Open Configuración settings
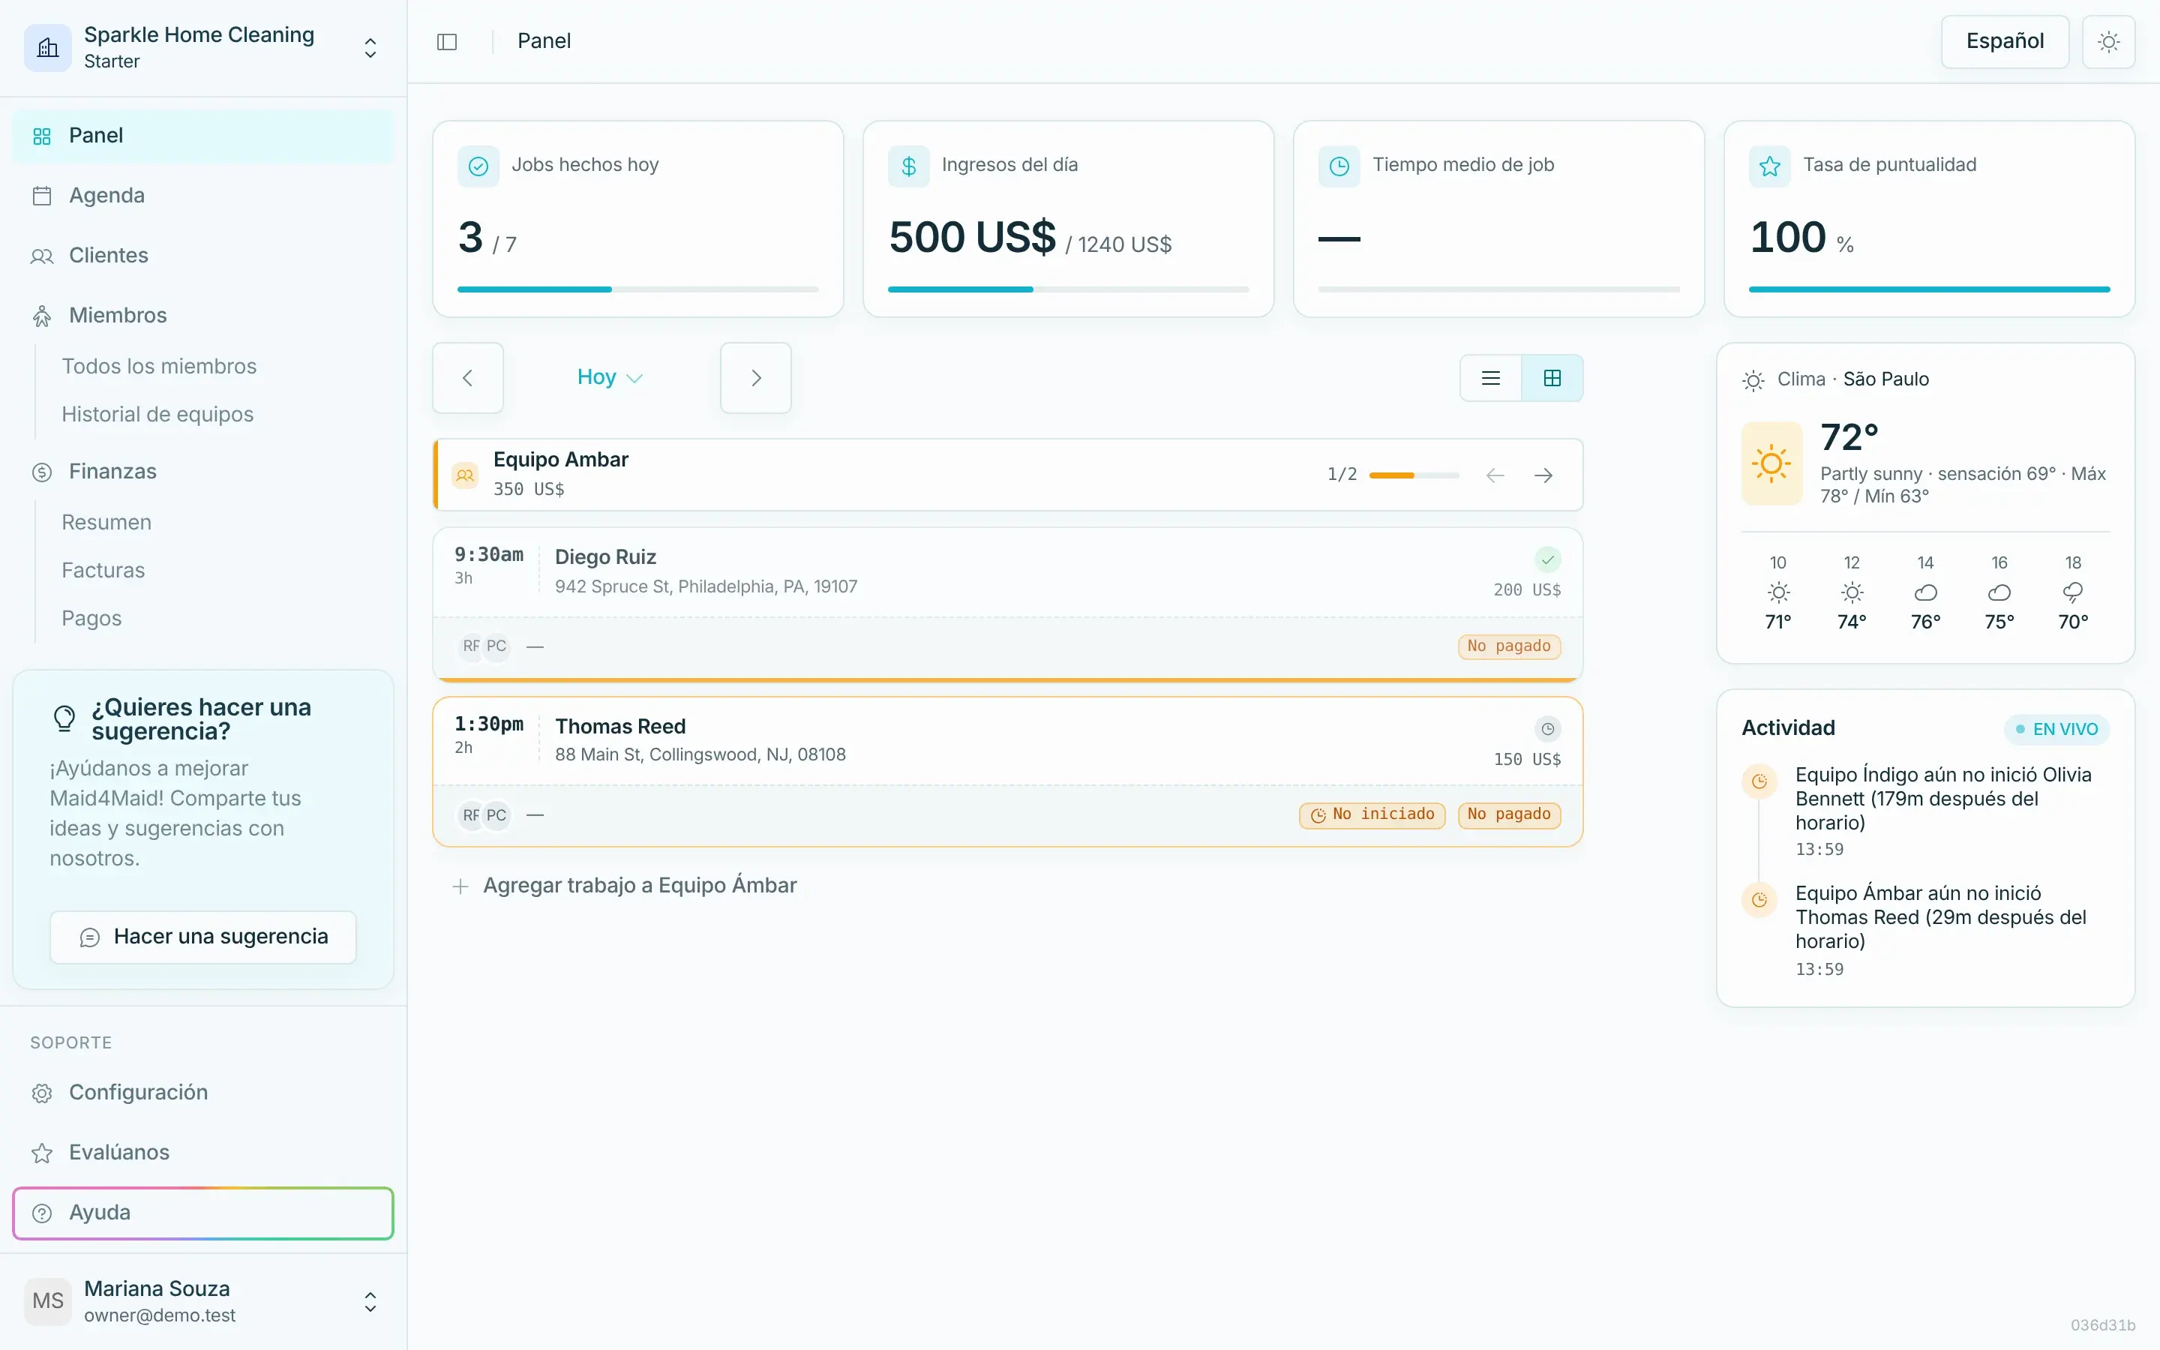 203,1093
